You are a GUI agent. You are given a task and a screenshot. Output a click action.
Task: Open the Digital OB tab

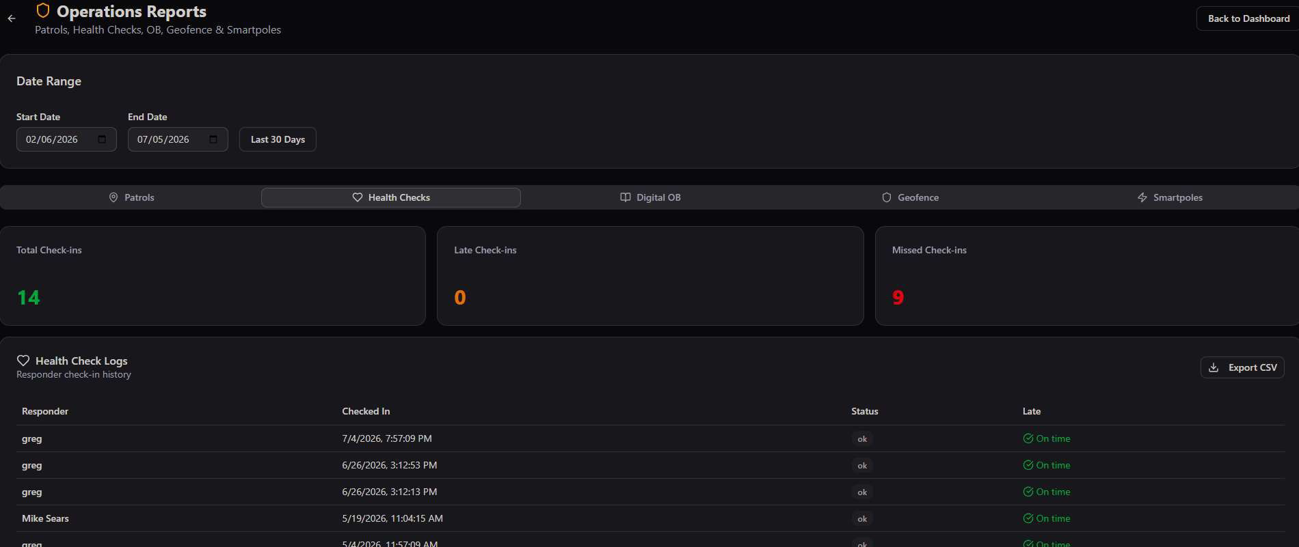click(650, 197)
